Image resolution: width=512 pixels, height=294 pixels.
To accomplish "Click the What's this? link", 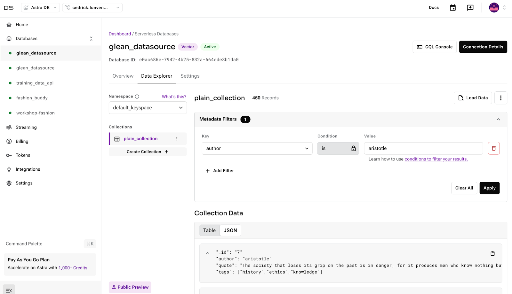I will 174,97.
